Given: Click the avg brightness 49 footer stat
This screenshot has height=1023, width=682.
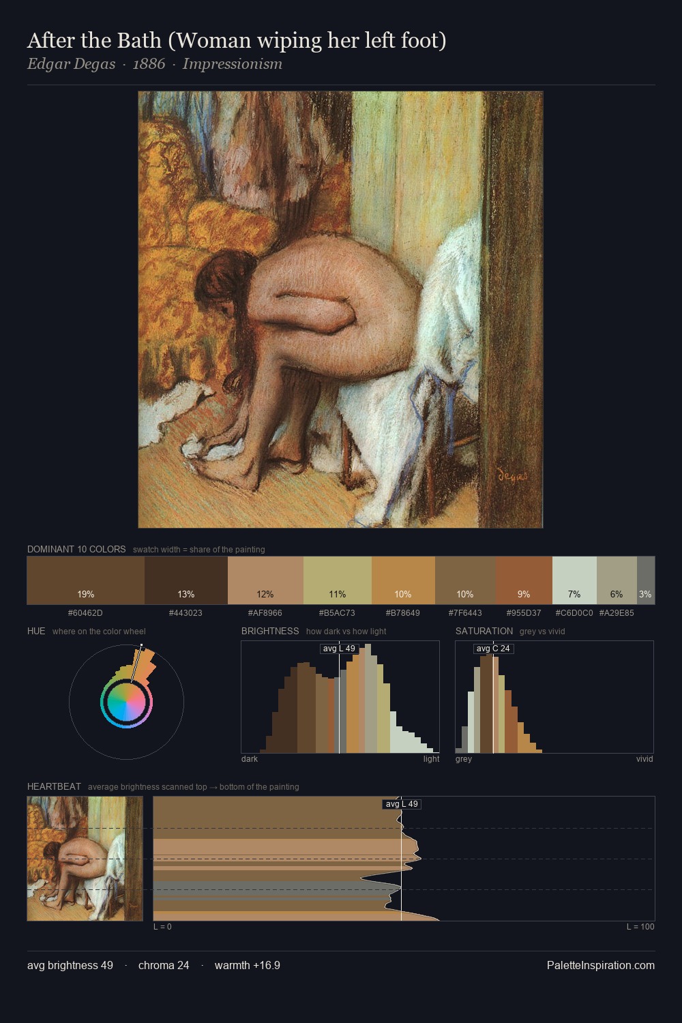Looking at the screenshot, I should [70, 966].
